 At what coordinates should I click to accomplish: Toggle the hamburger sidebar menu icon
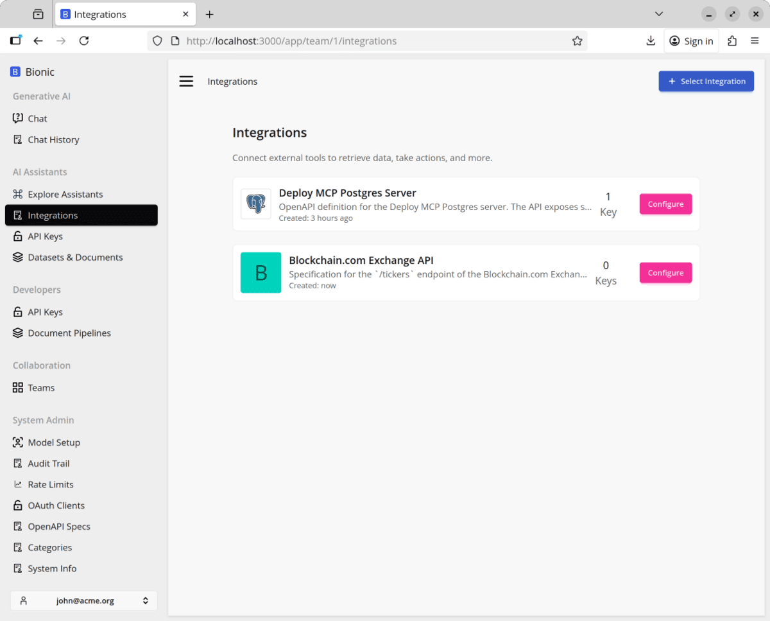click(186, 82)
